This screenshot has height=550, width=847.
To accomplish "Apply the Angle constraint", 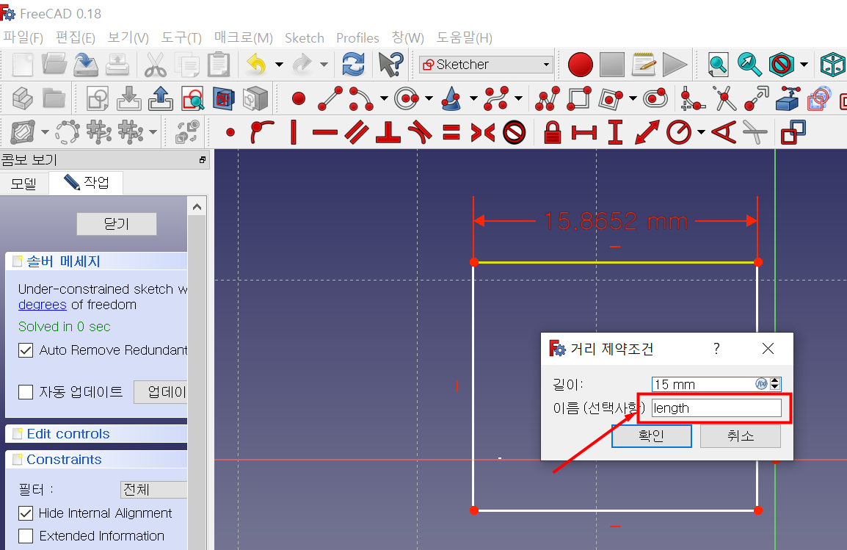I will pyautogui.click(x=723, y=132).
